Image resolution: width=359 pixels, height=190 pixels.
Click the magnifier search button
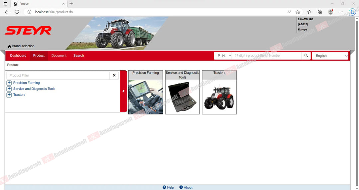(306, 56)
